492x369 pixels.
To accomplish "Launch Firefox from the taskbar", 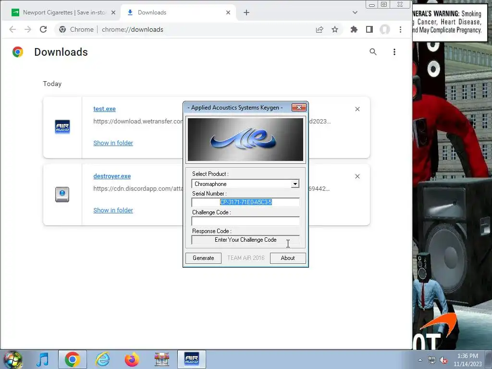I will [132, 359].
